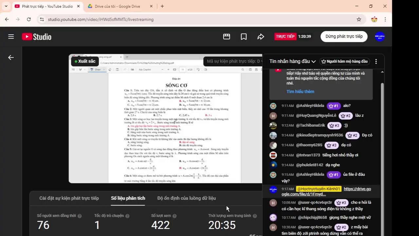Viewport: 419px width, 236px height.
Task: Click chat username @tntvan1373
Action: tap(308, 155)
